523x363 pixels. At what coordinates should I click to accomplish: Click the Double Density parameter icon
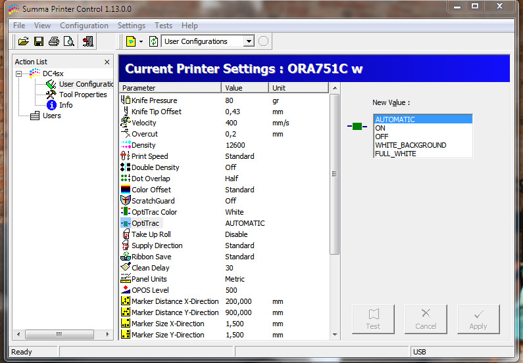click(x=126, y=167)
